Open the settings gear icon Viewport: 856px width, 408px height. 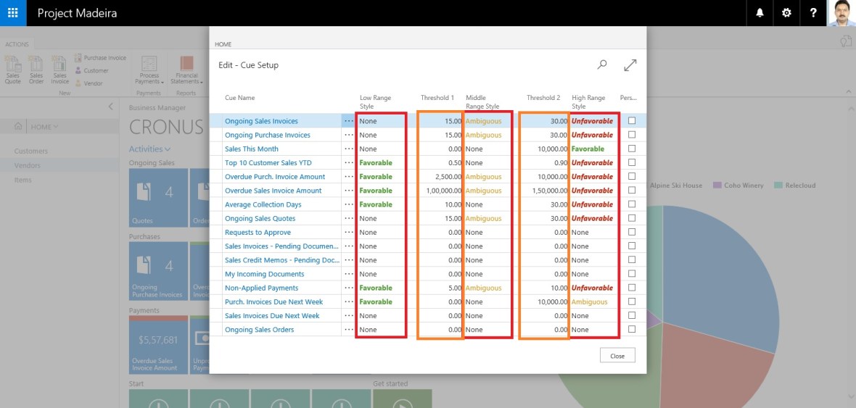click(x=786, y=13)
